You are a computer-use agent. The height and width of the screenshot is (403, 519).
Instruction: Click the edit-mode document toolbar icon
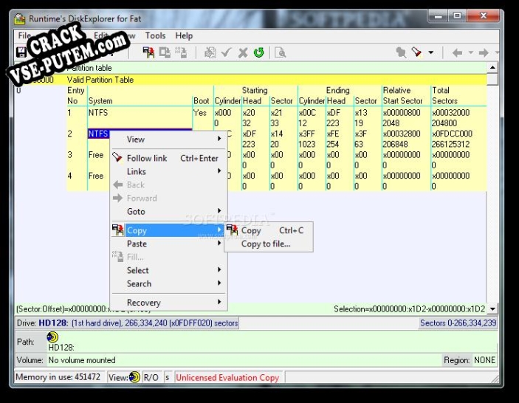coord(210,52)
